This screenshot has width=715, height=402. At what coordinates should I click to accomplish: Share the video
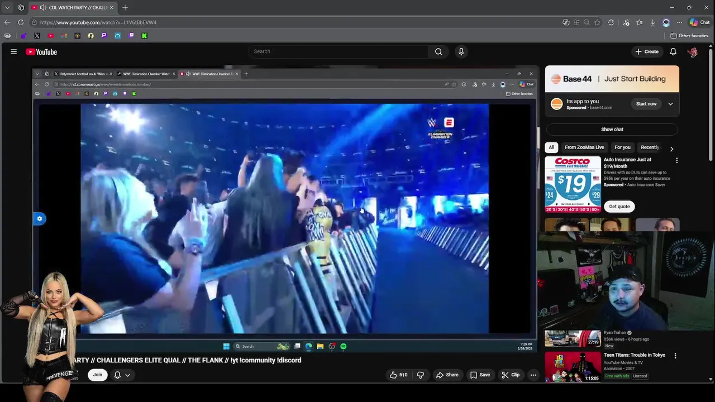tap(447, 375)
